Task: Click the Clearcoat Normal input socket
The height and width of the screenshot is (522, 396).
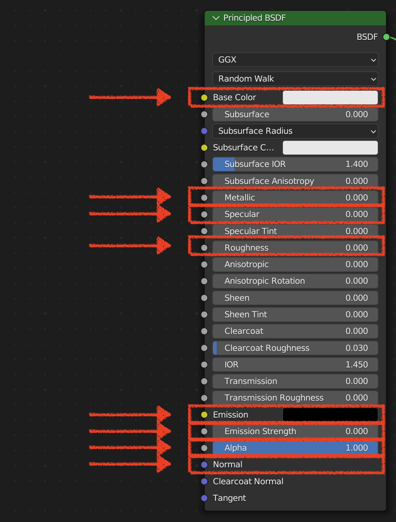Action: 204,481
